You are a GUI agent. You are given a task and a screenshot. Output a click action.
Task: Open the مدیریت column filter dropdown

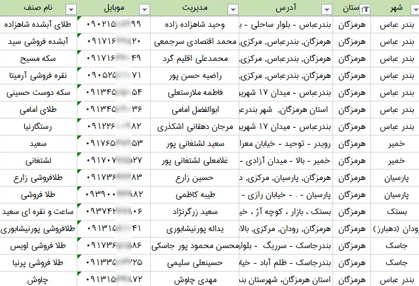[233, 10]
